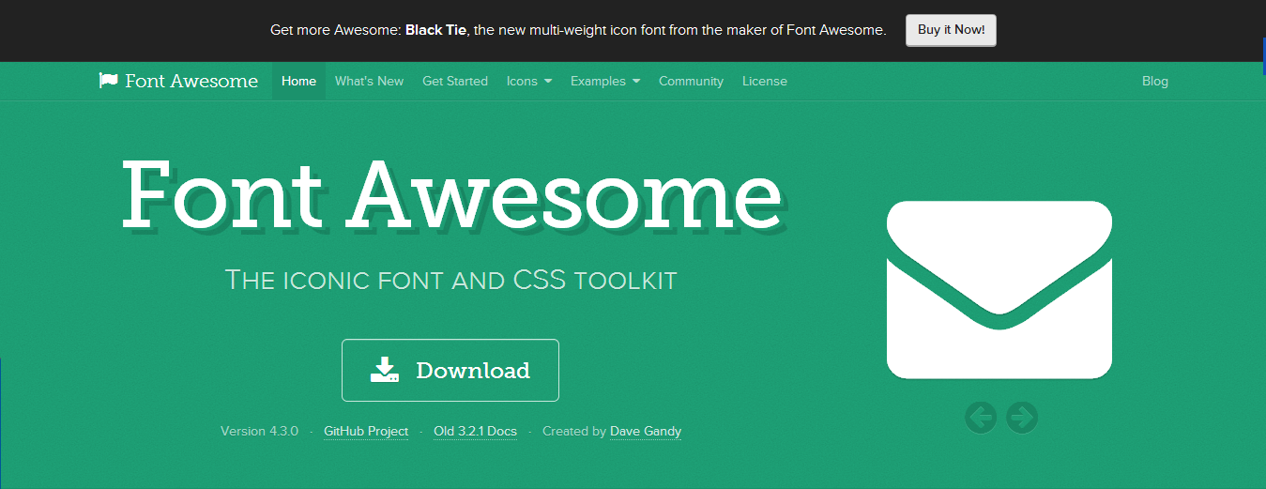Click the 'Version 4.3.0' text
Viewport: 1266px width, 489px height.
[259, 431]
